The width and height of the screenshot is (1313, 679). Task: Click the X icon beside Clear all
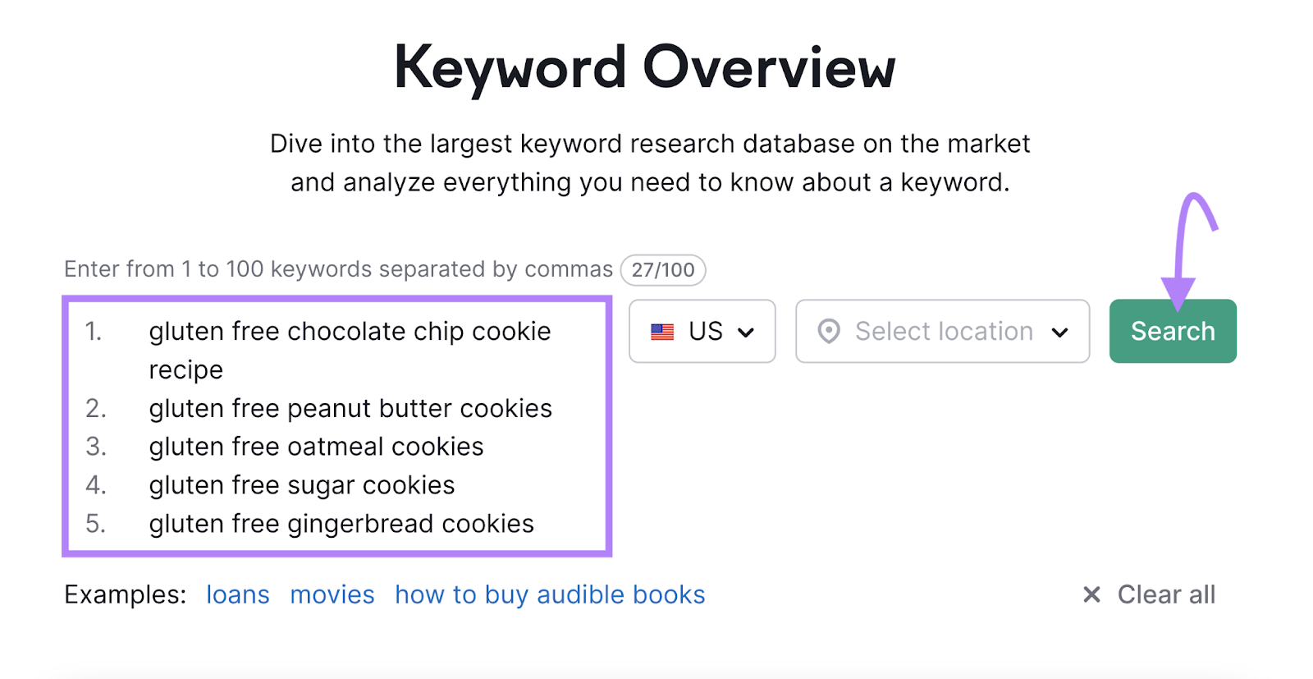[x=1091, y=594]
